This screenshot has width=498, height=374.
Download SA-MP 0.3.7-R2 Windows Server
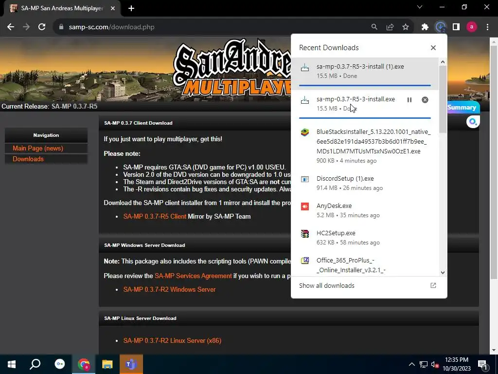click(169, 290)
